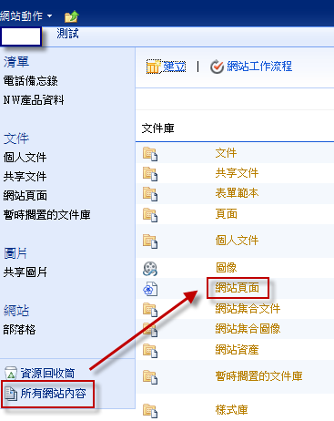This screenshot has width=334, height=421.
Task: Click the library icon beside 網站資產
Action: click(x=150, y=351)
